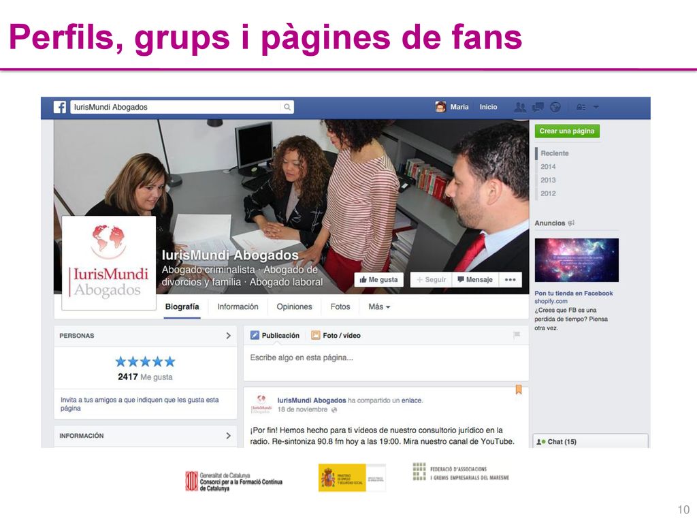Expand the Más tab dropdown

[x=379, y=307]
